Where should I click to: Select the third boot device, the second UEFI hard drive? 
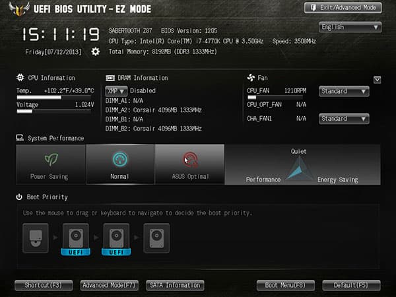click(116, 240)
